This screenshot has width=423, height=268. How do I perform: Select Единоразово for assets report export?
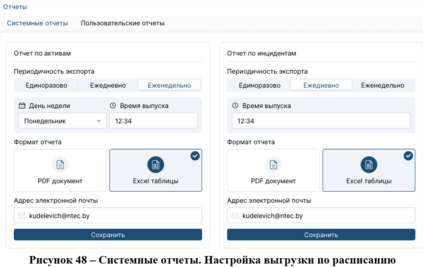[46, 85]
